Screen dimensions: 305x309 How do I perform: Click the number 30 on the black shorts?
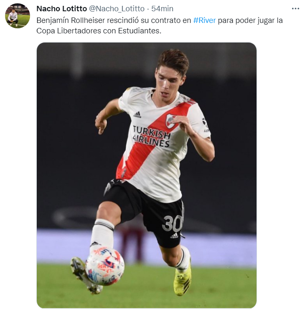point(173,223)
